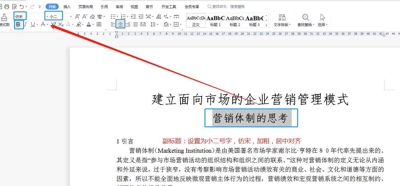The image size is (400, 186).
Task: Pick the font color red swatch
Action: [89, 24]
